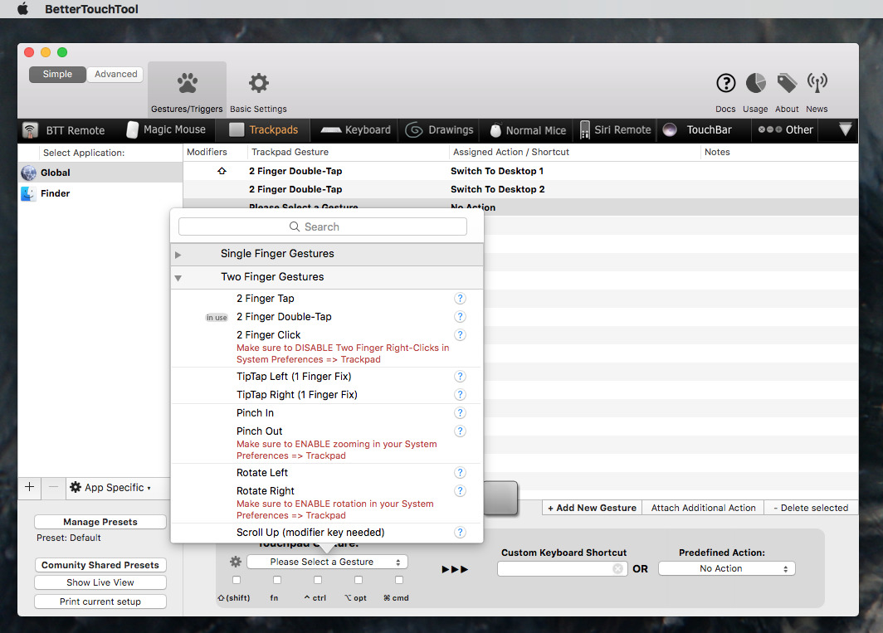
Task: Click help icon for Pinch In
Action: coord(460,413)
